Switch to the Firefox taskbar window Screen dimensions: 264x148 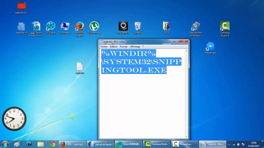73,144
